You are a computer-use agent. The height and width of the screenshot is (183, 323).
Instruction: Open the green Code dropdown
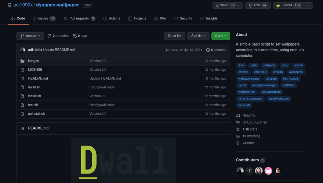coord(221,36)
